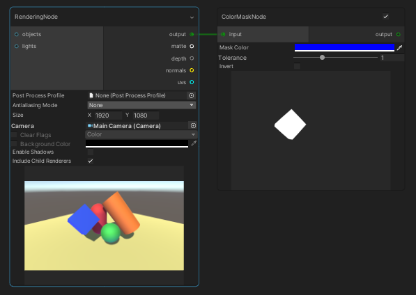The image size is (416, 295).
Task: Uncheck Include Child Renderers
Action: [91, 161]
